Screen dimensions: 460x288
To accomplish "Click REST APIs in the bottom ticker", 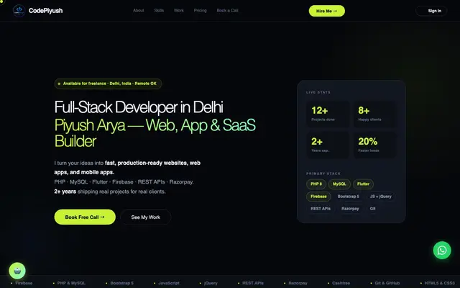I will [253, 283].
